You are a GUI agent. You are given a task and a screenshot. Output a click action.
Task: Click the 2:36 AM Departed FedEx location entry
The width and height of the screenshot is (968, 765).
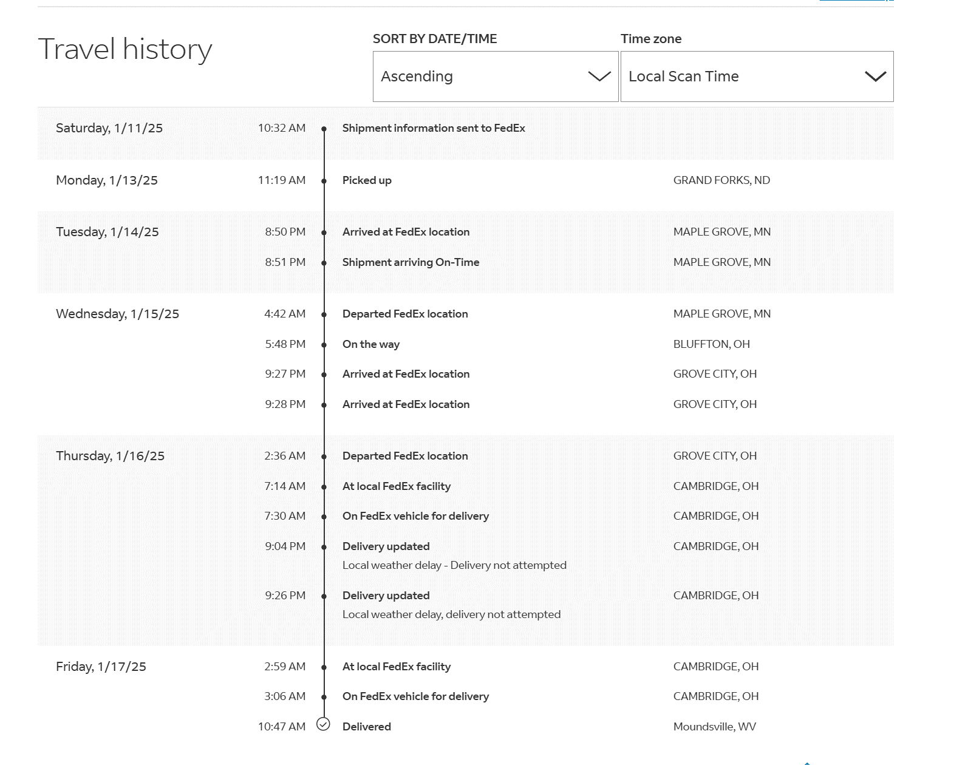[405, 456]
